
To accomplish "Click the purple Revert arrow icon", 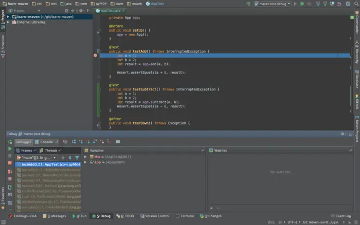I will 339,4.
